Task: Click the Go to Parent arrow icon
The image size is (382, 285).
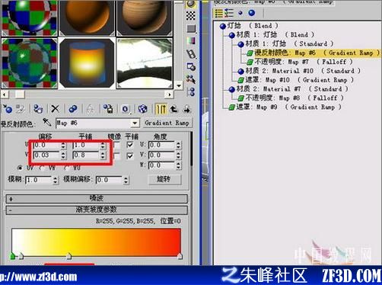Action: 173,109
